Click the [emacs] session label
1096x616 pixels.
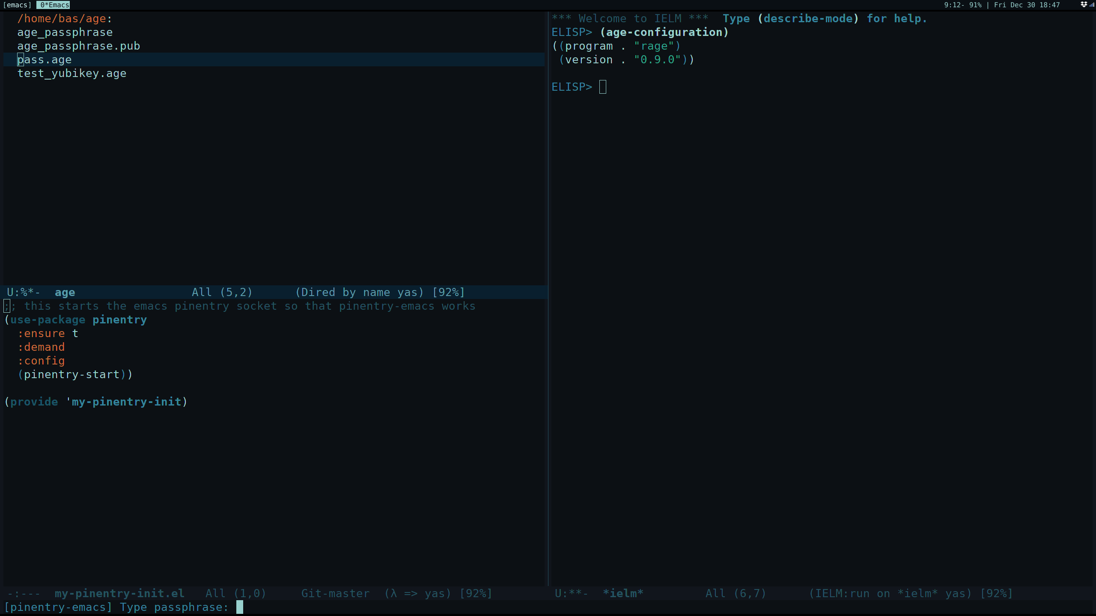point(17,5)
